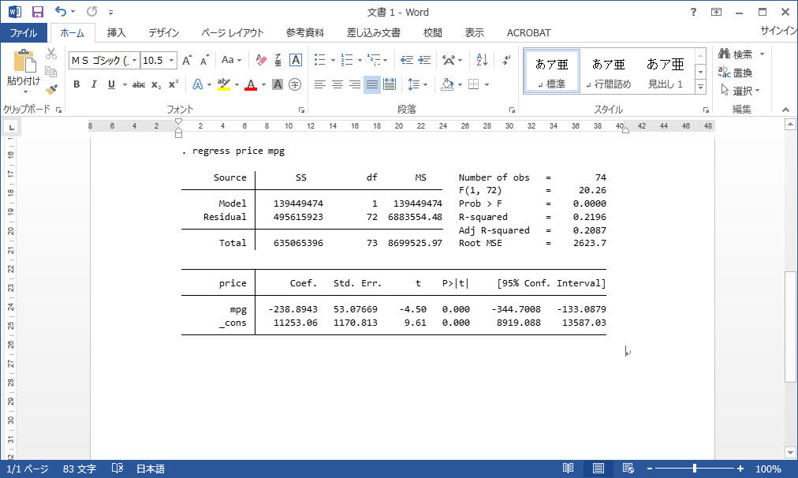Decrease paragraph indent
This screenshot has height=478, width=798.
click(x=407, y=60)
